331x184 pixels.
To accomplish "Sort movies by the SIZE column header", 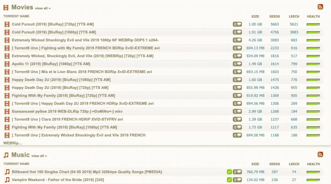I will 255,16.
